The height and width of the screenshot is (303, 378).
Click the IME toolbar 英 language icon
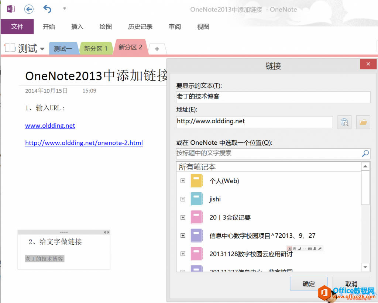click(294, 248)
